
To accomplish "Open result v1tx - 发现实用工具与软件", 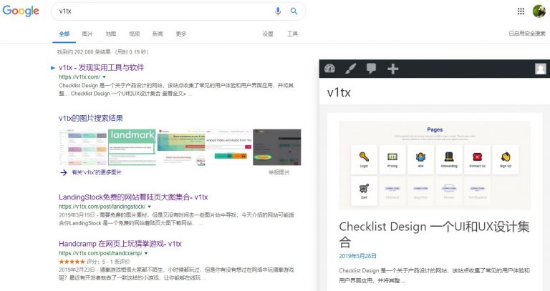I will pos(102,68).
